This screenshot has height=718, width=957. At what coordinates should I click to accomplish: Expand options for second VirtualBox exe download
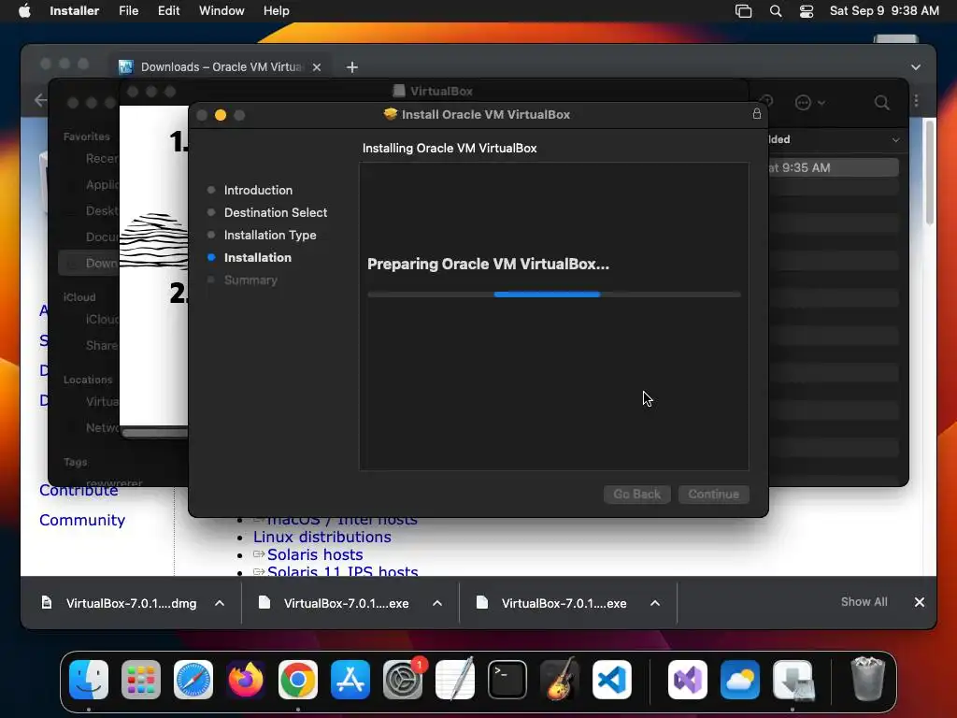tap(655, 603)
